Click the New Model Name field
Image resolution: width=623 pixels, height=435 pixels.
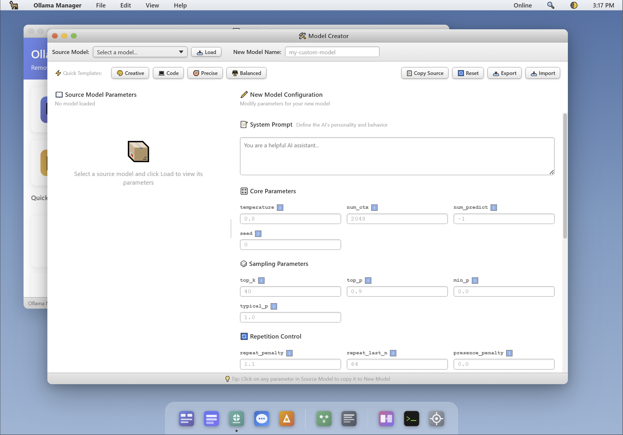(332, 52)
